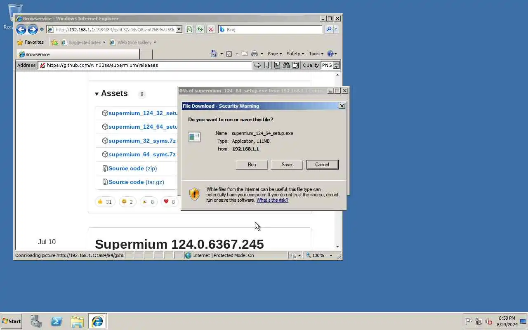This screenshot has height=330, width=528.
Task: Download supermium_64_syms.7z
Action: click(x=142, y=154)
